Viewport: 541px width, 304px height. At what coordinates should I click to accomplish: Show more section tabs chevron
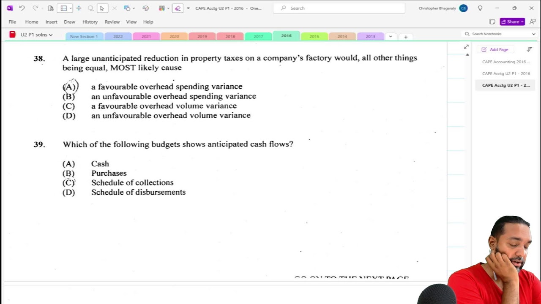pyautogui.click(x=391, y=37)
